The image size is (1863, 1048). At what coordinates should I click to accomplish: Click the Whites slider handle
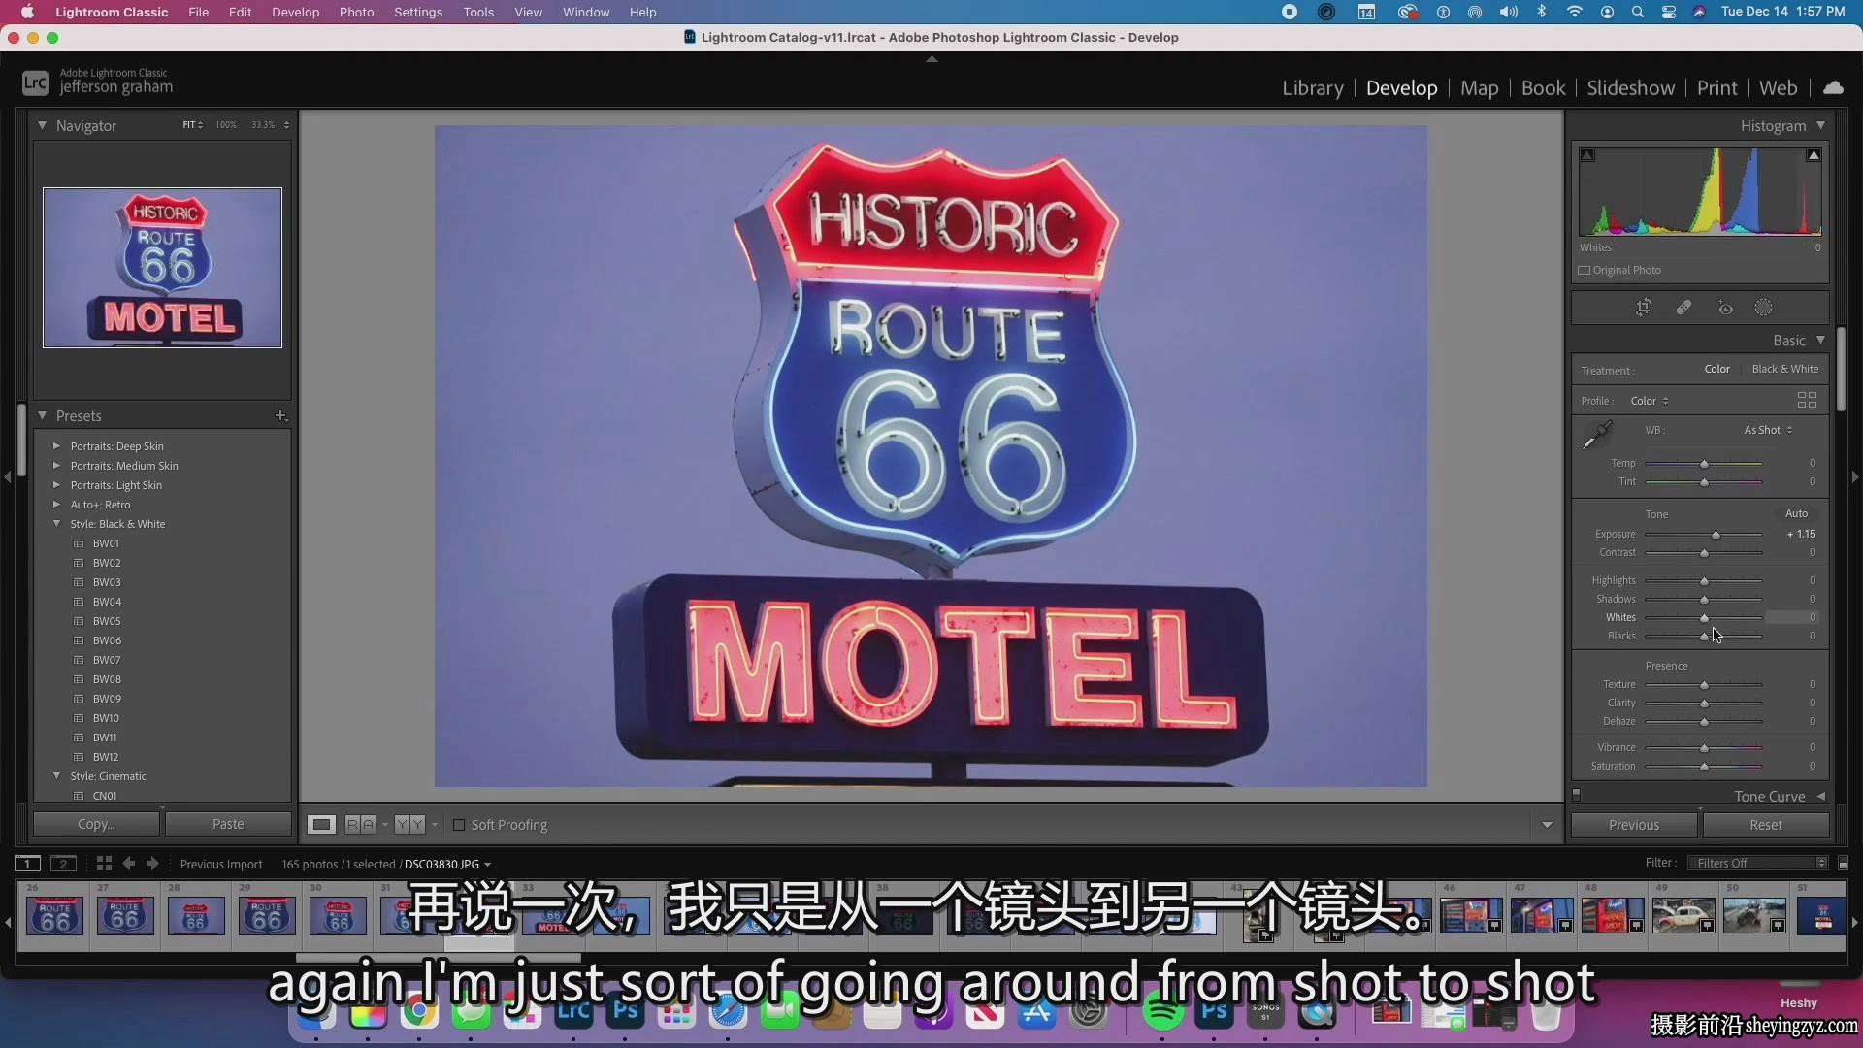[1704, 618]
